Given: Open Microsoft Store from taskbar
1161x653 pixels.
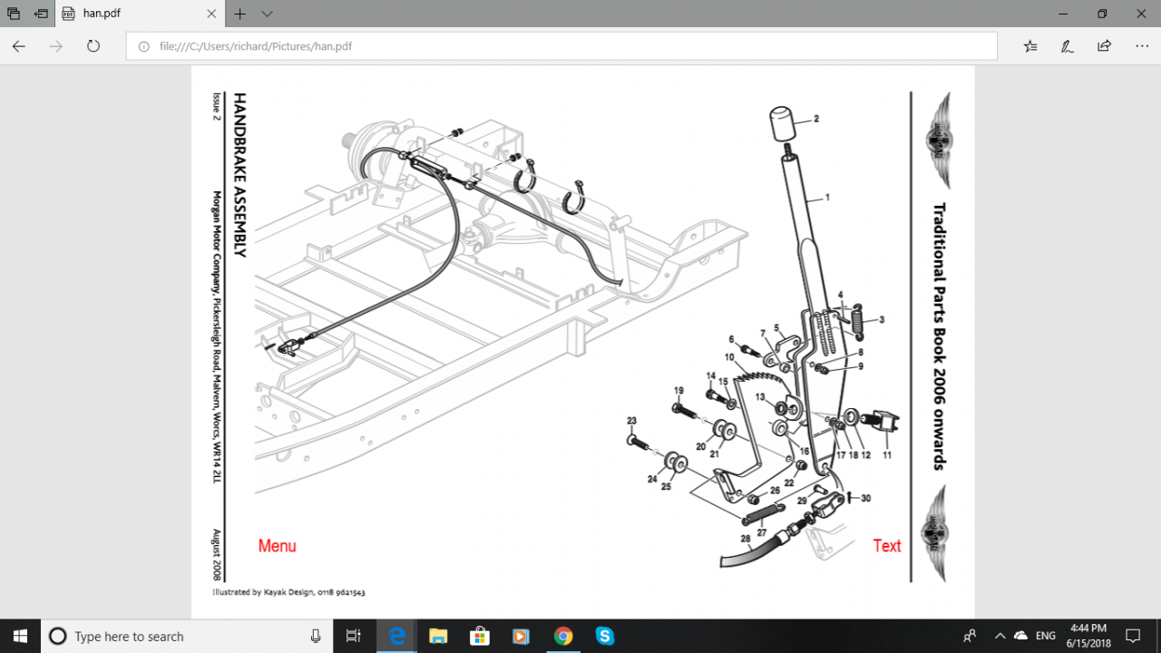Looking at the screenshot, I should (480, 636).
